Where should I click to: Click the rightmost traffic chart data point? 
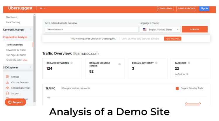(200, 104)
